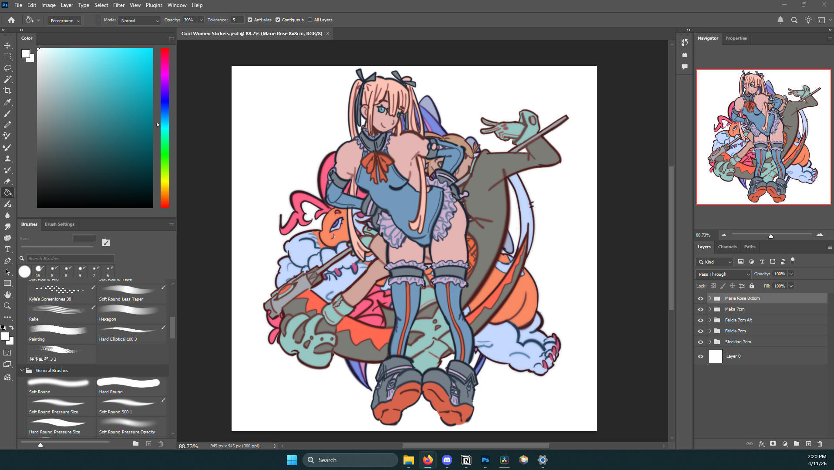
Task: Open the Photoshop Home screen
Action: 11,20
